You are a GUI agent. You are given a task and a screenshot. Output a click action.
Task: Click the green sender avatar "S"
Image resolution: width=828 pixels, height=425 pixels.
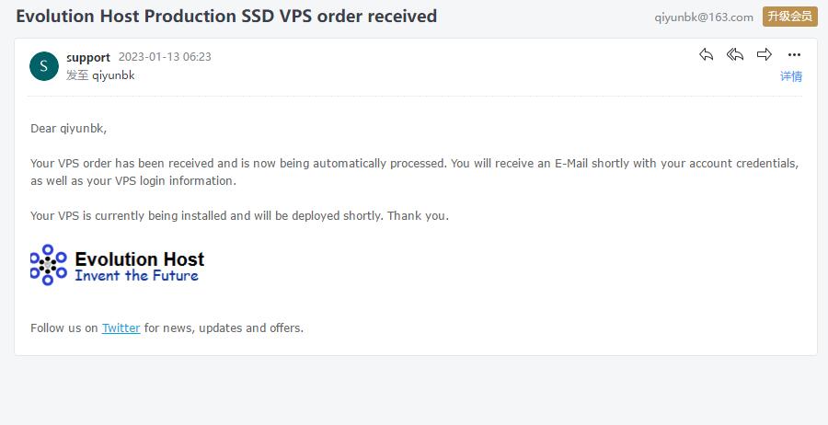[x=44, y=66]
